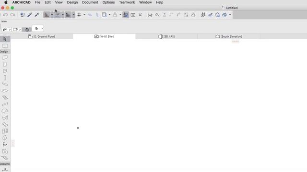307x172 pixels.
Task: Open the Document menu
Action: point(90,2)
